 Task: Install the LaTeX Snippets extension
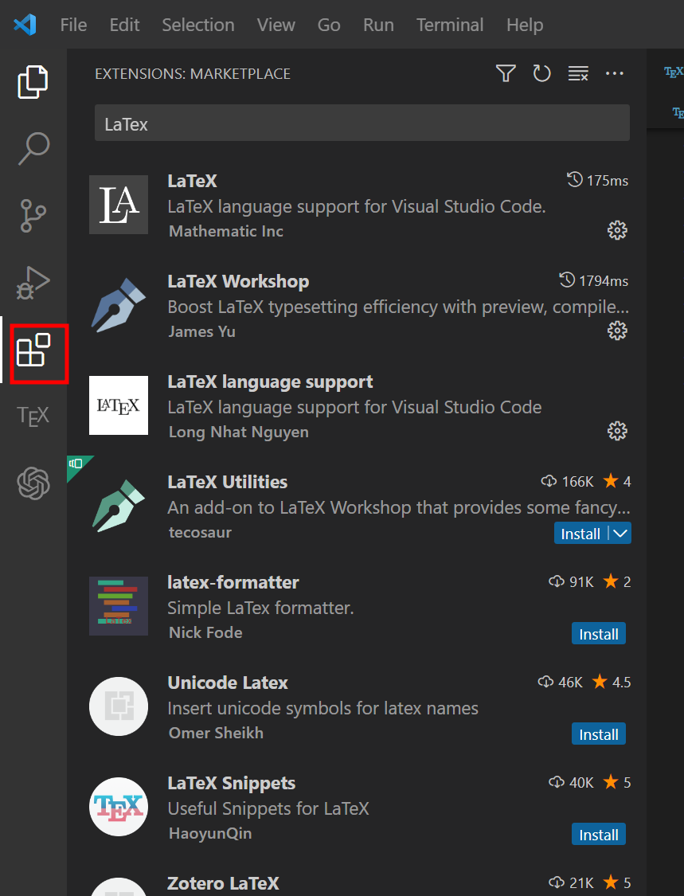coord(599,835)
